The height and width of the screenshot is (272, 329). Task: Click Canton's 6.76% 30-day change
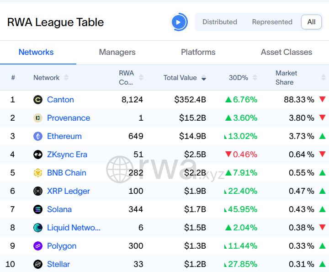241,100
